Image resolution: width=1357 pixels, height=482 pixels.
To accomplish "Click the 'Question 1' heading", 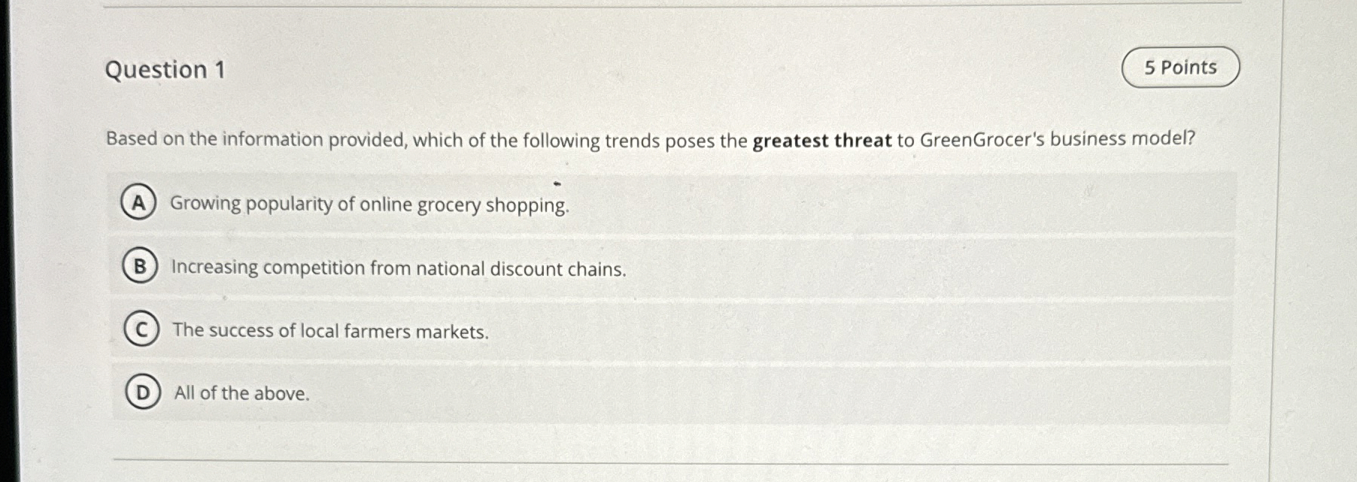I will pos(167,70).
